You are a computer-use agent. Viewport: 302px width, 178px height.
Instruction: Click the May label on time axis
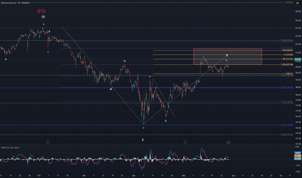click(x=183, y=176)
